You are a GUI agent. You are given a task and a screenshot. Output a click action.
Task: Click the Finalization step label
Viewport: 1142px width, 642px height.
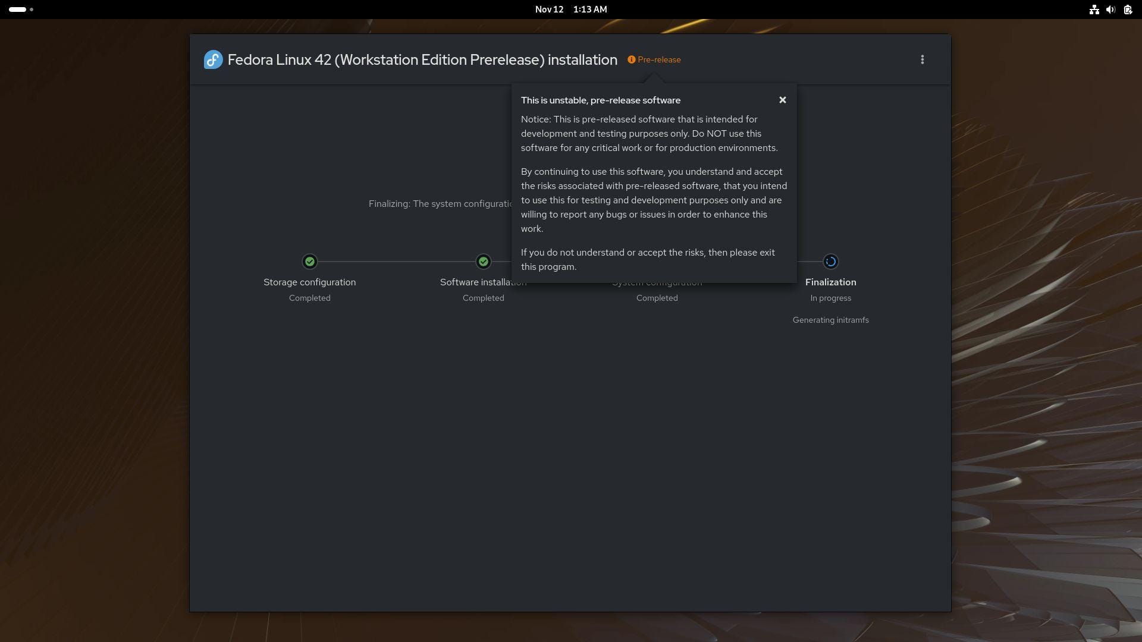point(830,282)
